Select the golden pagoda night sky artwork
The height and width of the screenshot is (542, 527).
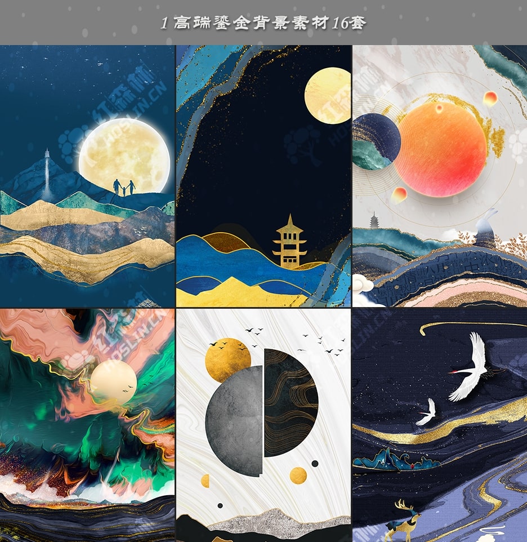263,176
